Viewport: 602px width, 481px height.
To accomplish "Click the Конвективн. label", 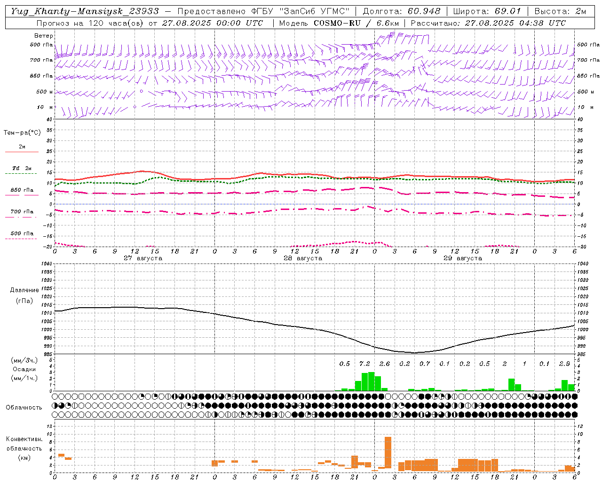I will [24, 439].
